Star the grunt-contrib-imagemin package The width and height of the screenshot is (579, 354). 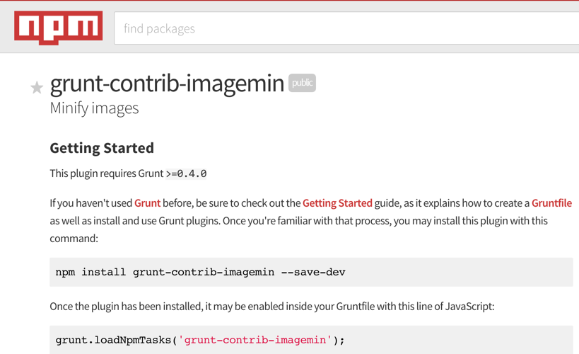pyautogui.click(x=37, y=88)
